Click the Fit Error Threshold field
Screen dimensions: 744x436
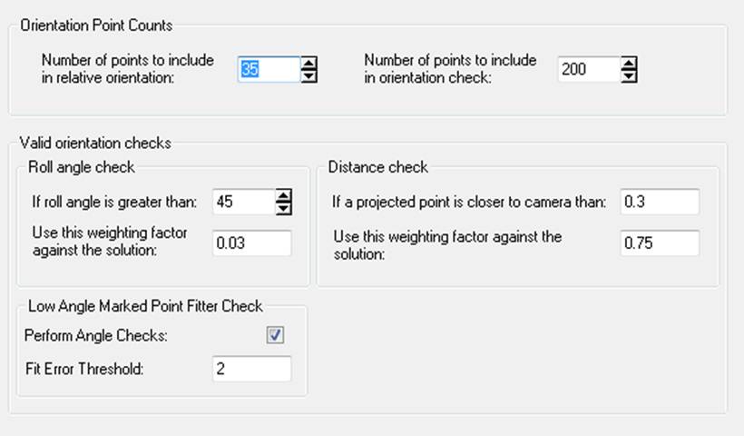click(x=251, y=369)
